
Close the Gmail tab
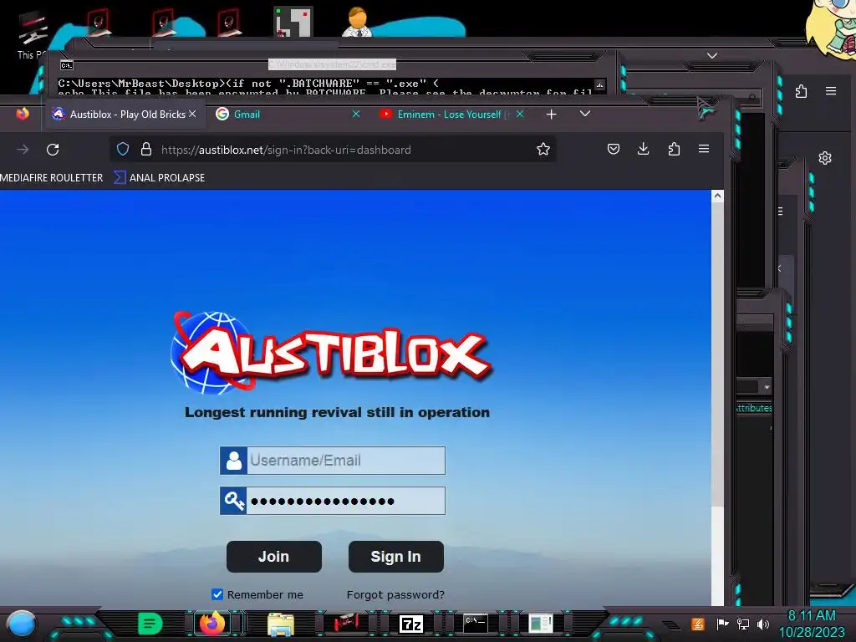356,114
